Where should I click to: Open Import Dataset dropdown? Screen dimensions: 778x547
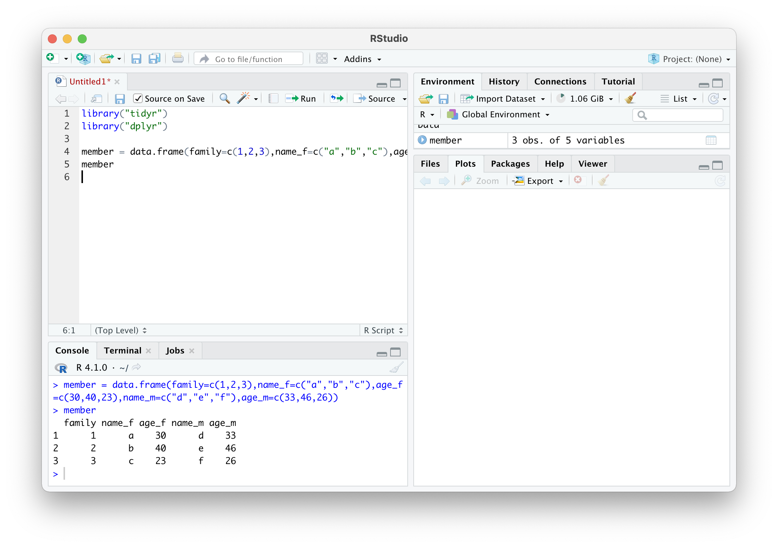[503, 99]
